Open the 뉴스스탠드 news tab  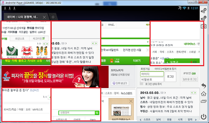click(127, 93)
